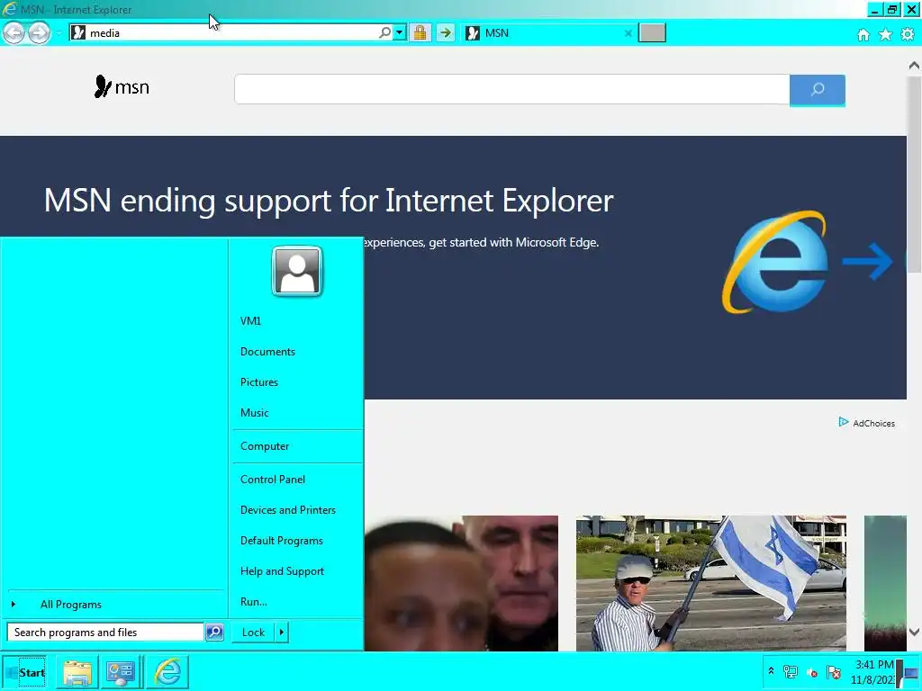
Task: Click the Internet Explorer icon in title bar
Action: point(9,8)
